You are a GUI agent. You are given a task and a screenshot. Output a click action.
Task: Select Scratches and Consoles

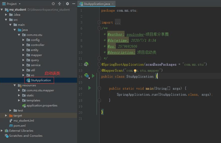26,136
